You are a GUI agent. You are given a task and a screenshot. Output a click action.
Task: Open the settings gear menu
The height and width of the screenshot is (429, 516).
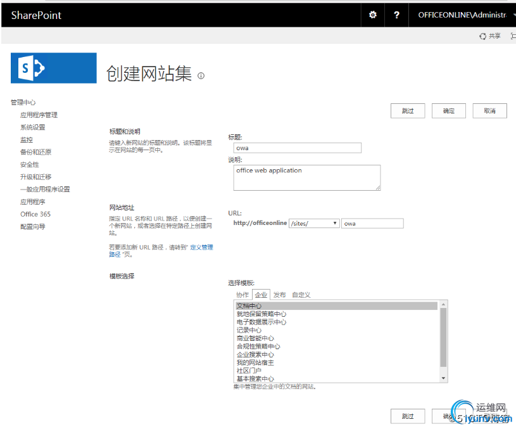coord(372,15)
